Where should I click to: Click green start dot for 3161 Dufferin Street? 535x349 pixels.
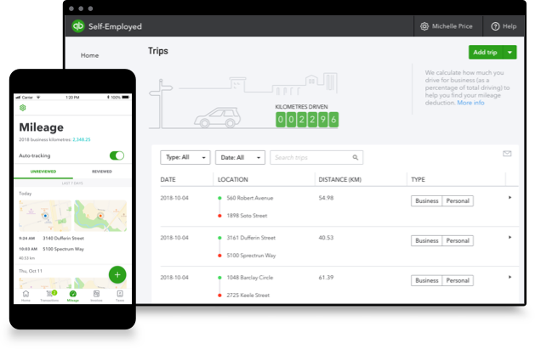(219, 238)
